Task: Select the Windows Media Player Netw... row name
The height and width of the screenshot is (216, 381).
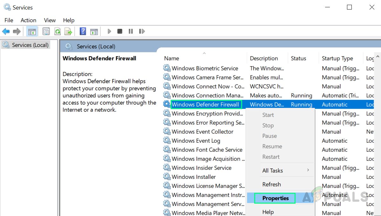Action: pyautogui.click(x=208, y=213)
